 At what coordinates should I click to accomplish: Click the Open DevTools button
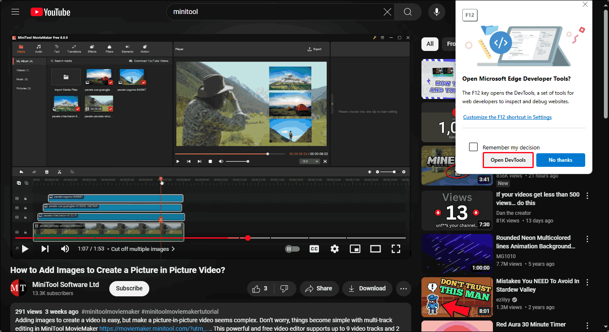[x=508, y=160]
